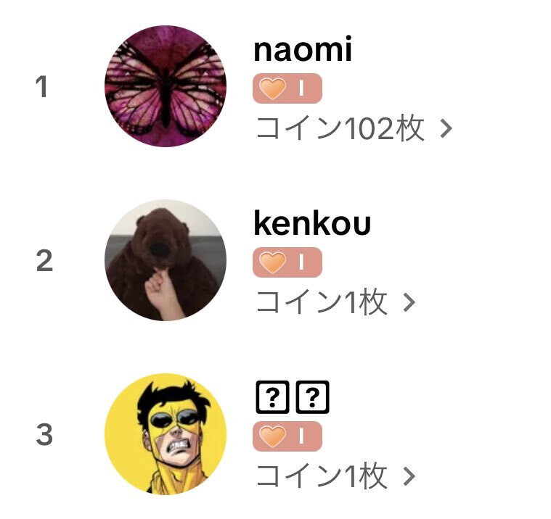Open naomi's butterfly profile picture
Viewport: 551px width, 519px height.
coord(166,86)
